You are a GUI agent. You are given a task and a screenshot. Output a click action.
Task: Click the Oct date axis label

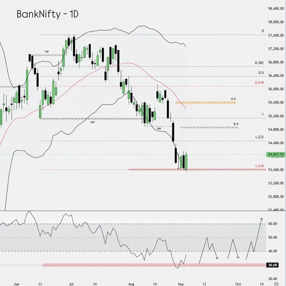click(x=238, y=284)
